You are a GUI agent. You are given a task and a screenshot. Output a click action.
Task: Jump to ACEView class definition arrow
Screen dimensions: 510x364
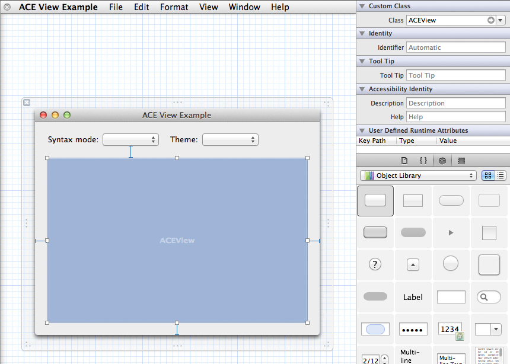coord(491,20)
